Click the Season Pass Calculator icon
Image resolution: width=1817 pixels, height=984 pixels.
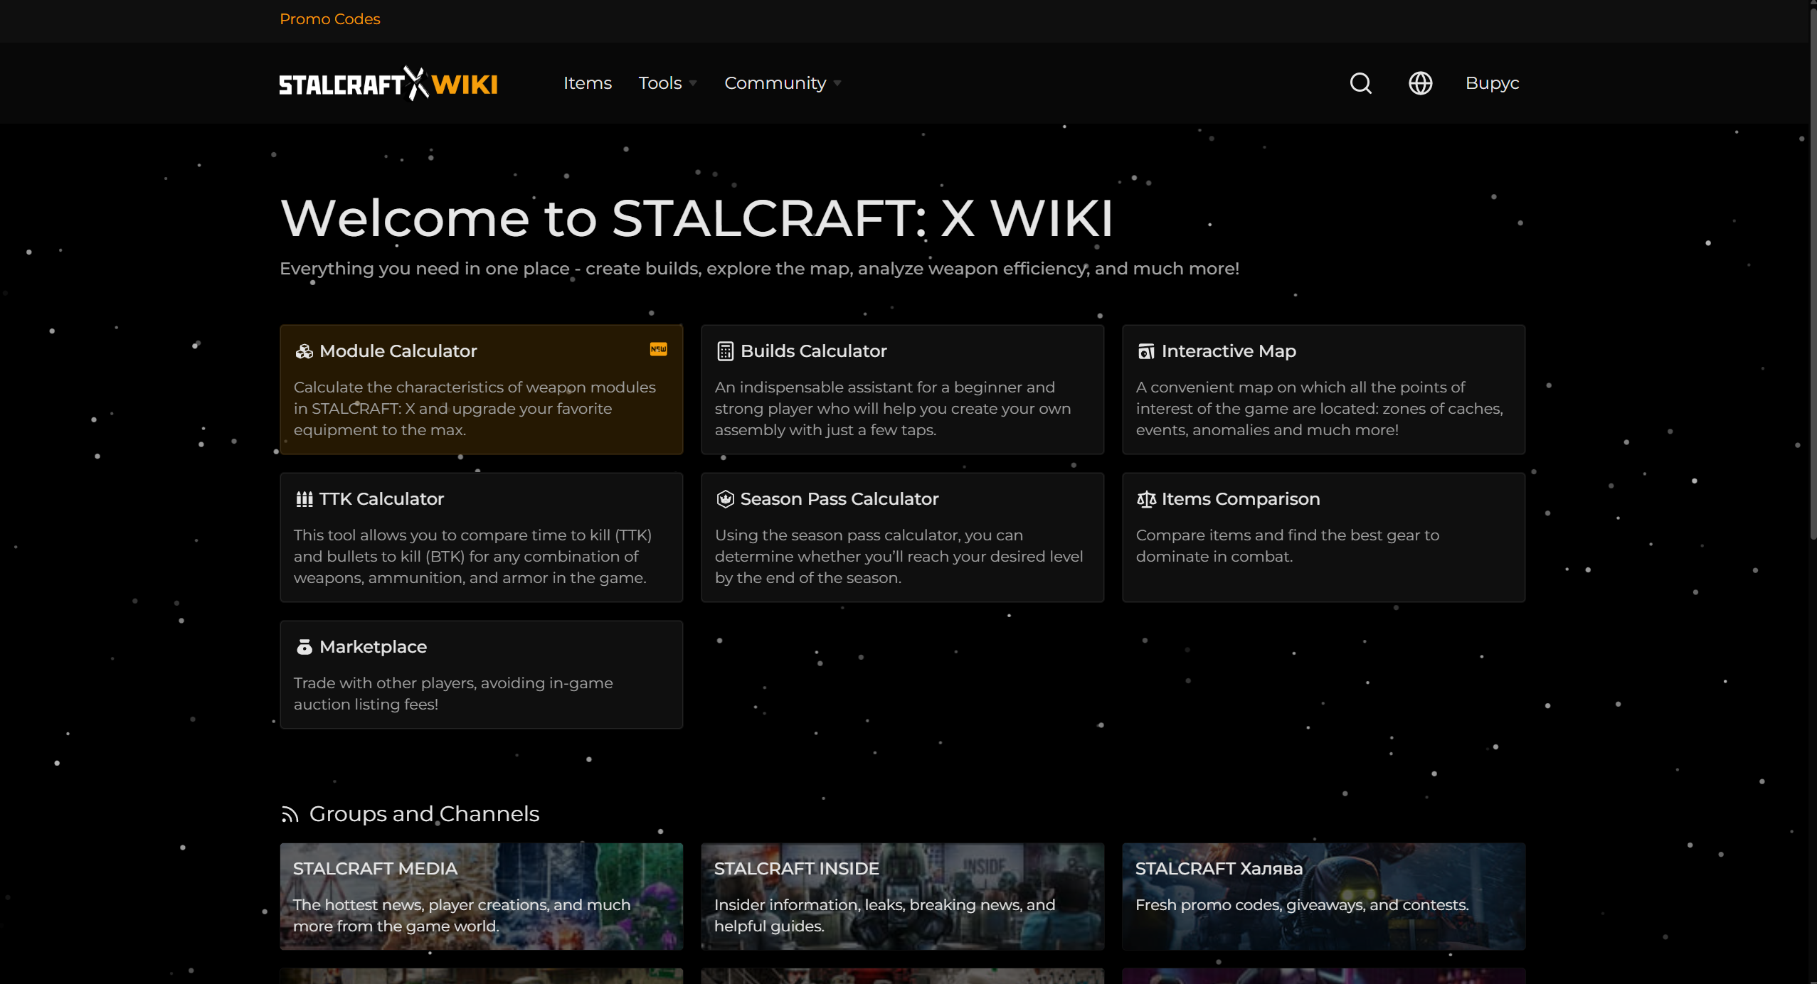pyautogui.click(x=725, y=499)
